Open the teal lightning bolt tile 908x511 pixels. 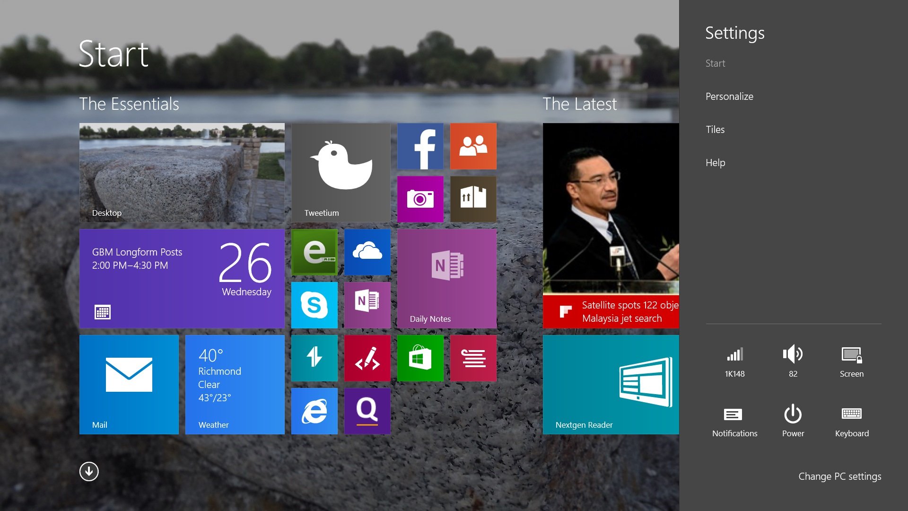[x=314, y=358]
